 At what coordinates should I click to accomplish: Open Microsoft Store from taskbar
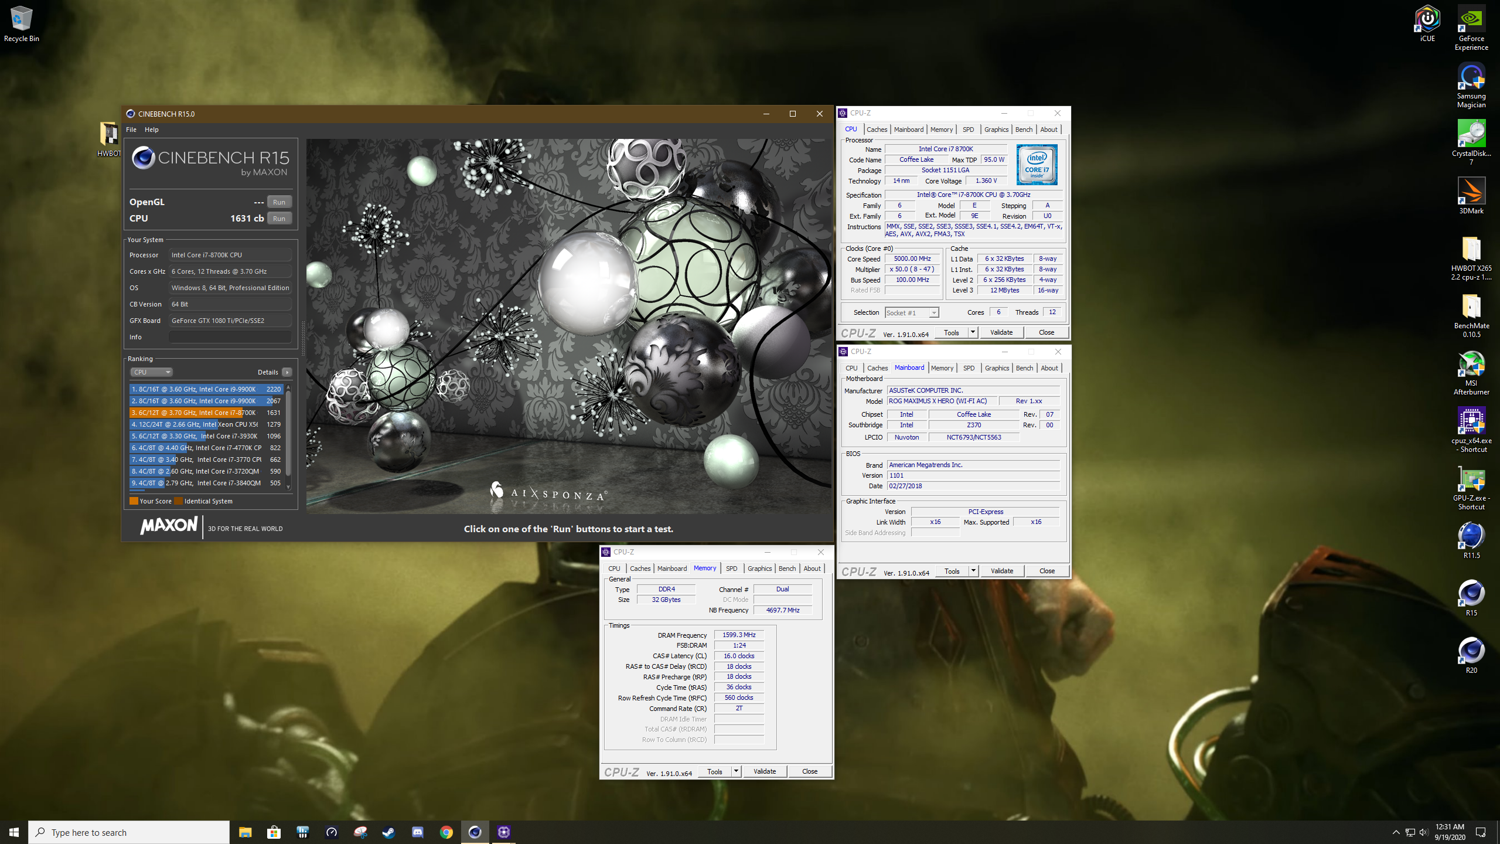pyautogui.click(x=274, y=832)
